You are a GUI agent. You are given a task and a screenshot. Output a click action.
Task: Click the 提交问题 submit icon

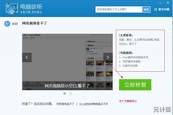point(155,9)
